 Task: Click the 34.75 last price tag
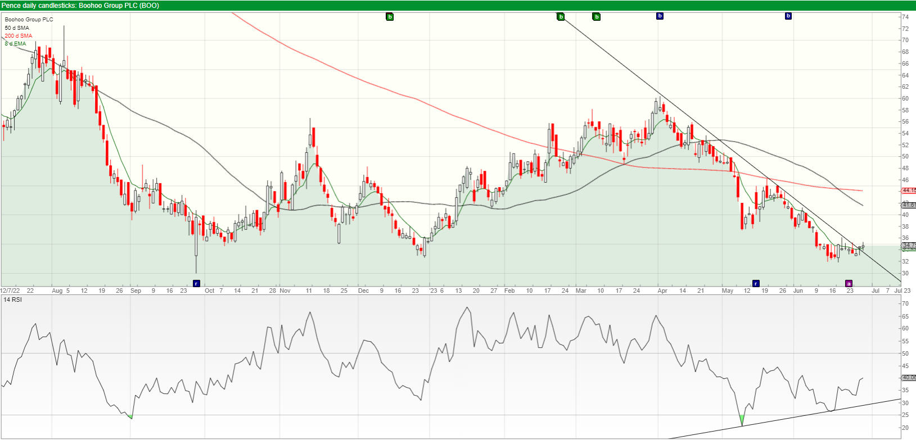point(909,245)
